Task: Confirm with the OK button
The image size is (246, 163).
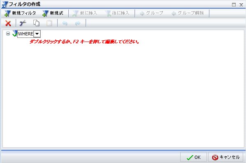Action: click(193, 157)
